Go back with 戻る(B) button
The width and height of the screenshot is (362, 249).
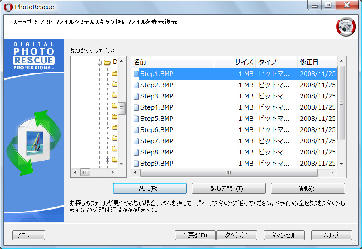195,235
